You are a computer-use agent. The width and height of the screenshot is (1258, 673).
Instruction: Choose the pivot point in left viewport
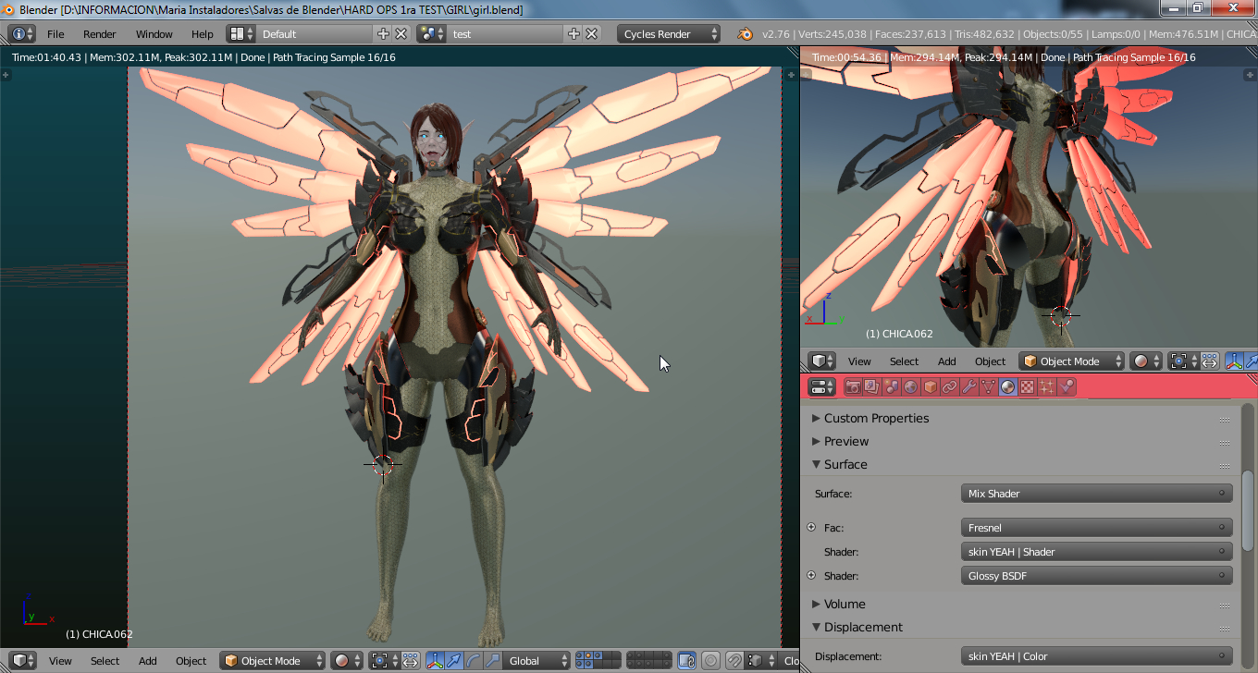coord(384,661)
